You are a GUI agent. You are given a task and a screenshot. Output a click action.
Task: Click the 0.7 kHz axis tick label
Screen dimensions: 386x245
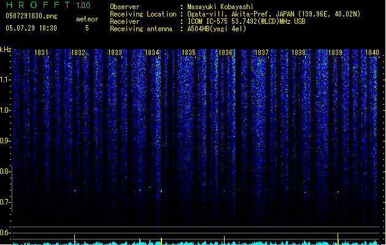5,202
